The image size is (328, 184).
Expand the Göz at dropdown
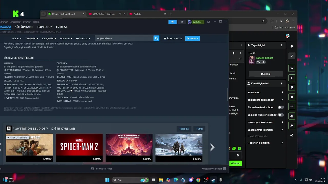(16, 38)
